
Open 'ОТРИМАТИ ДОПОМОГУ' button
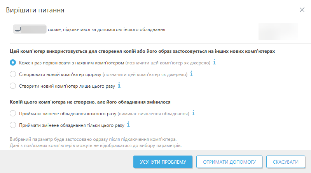tap(229, 162)
